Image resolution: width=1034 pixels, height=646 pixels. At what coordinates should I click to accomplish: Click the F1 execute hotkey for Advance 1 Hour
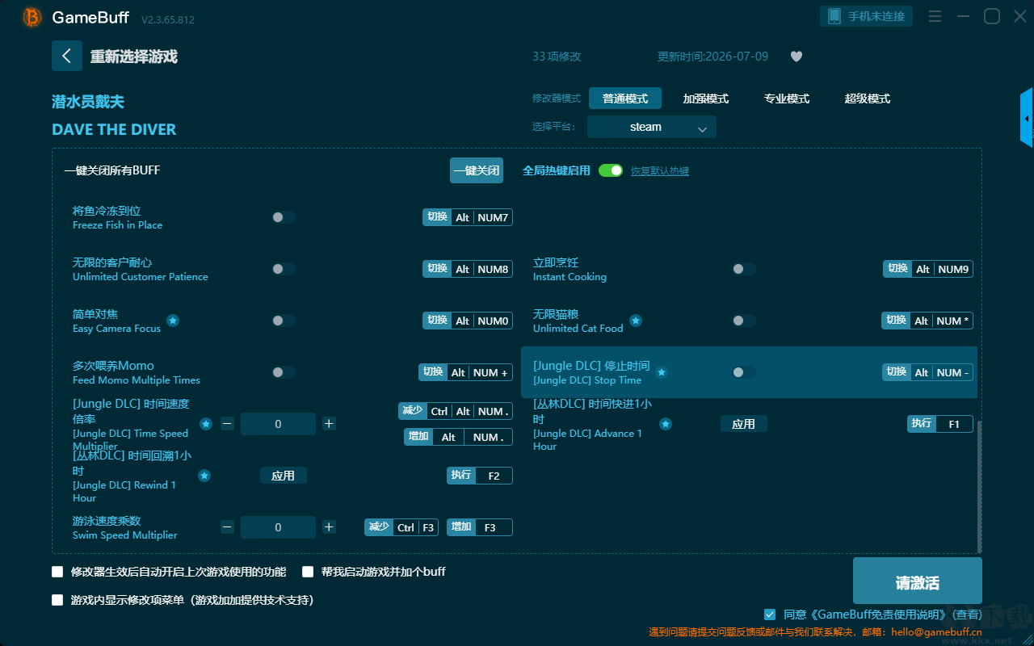coord(940,424)
